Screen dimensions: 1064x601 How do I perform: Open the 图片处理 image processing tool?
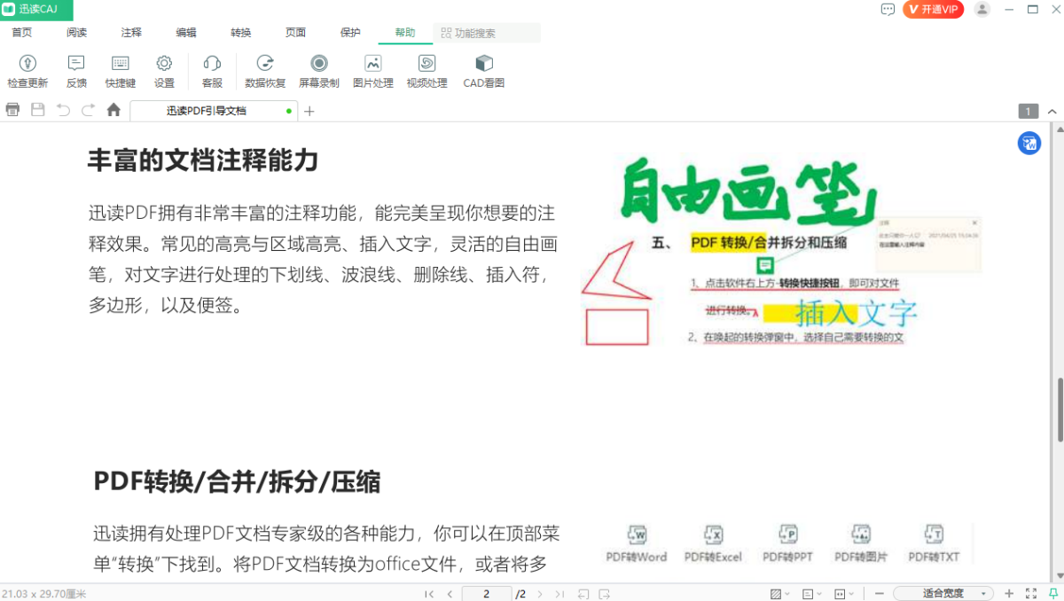click(x=372, y=71)
